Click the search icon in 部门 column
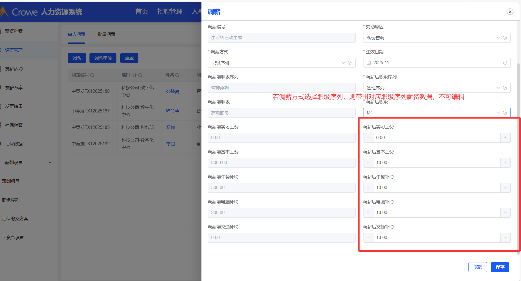This screenshot has width=521, height=281. click(140, 75)
